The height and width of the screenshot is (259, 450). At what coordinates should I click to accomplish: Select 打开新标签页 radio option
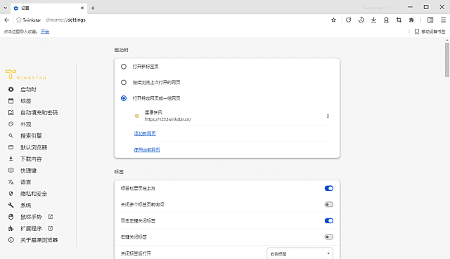click(124, 67)
